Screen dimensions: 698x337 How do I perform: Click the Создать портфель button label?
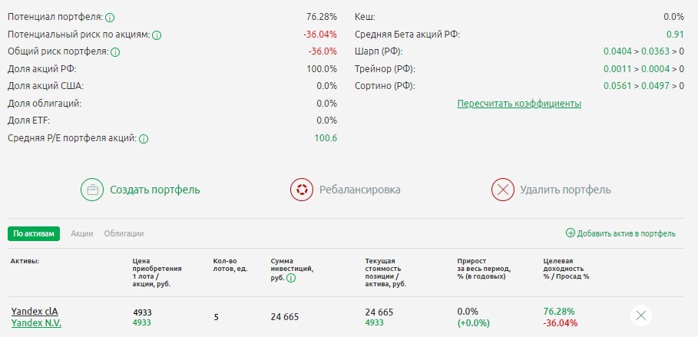[154, 190]
